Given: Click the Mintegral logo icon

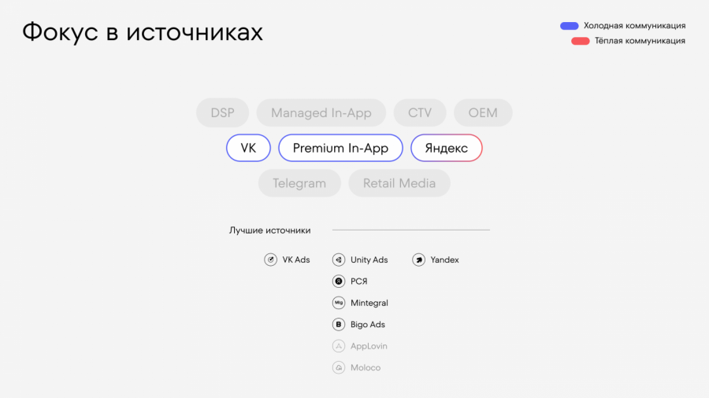Looking at the screenshot, I should point(339,303).
